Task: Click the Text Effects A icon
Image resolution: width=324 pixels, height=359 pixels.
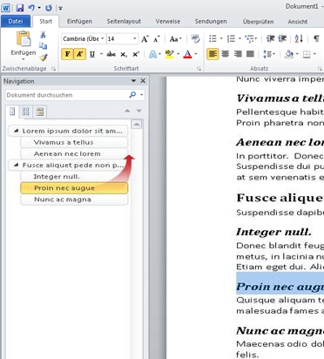Action: 153,54
